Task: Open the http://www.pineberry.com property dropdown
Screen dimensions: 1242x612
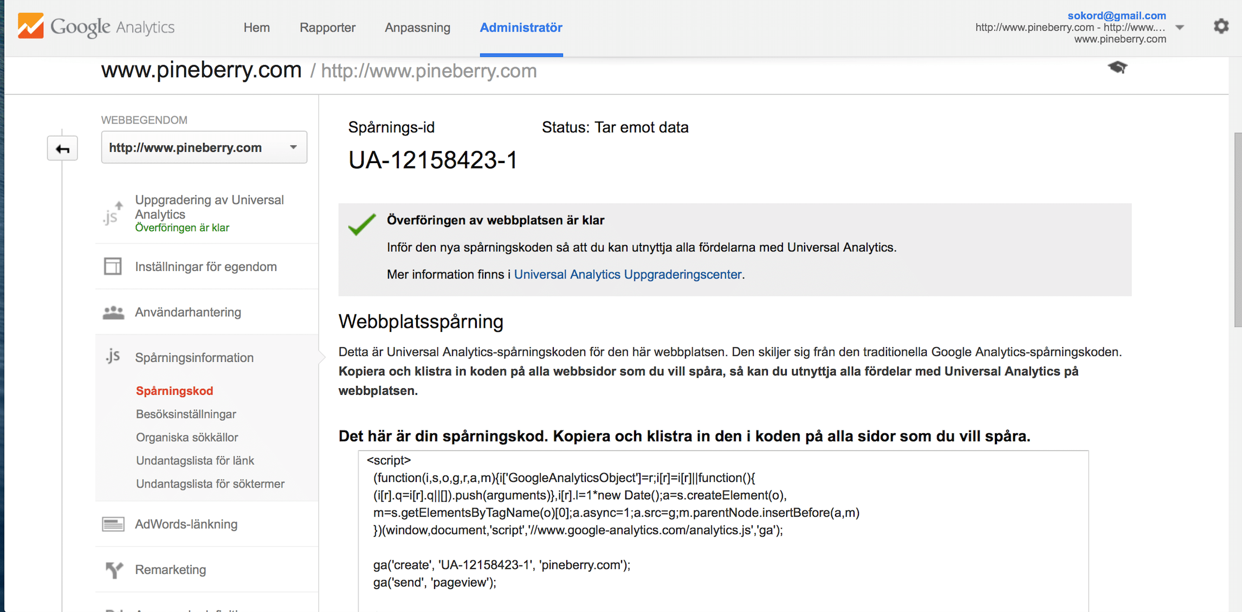Action: pyautogui.click(x=204, y=147)
